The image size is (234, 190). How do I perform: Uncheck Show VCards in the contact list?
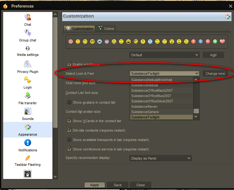point(69,121)
